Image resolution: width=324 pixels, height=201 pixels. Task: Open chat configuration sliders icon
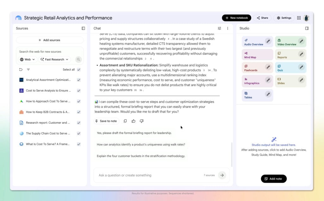coord(220,28)
